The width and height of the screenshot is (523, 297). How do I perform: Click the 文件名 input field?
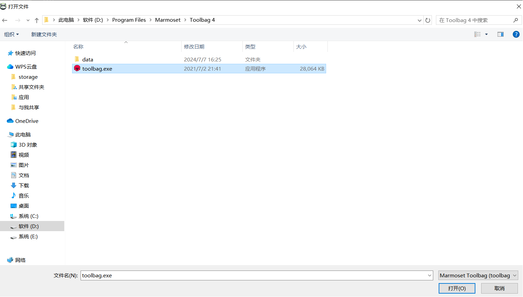point(254,275)
